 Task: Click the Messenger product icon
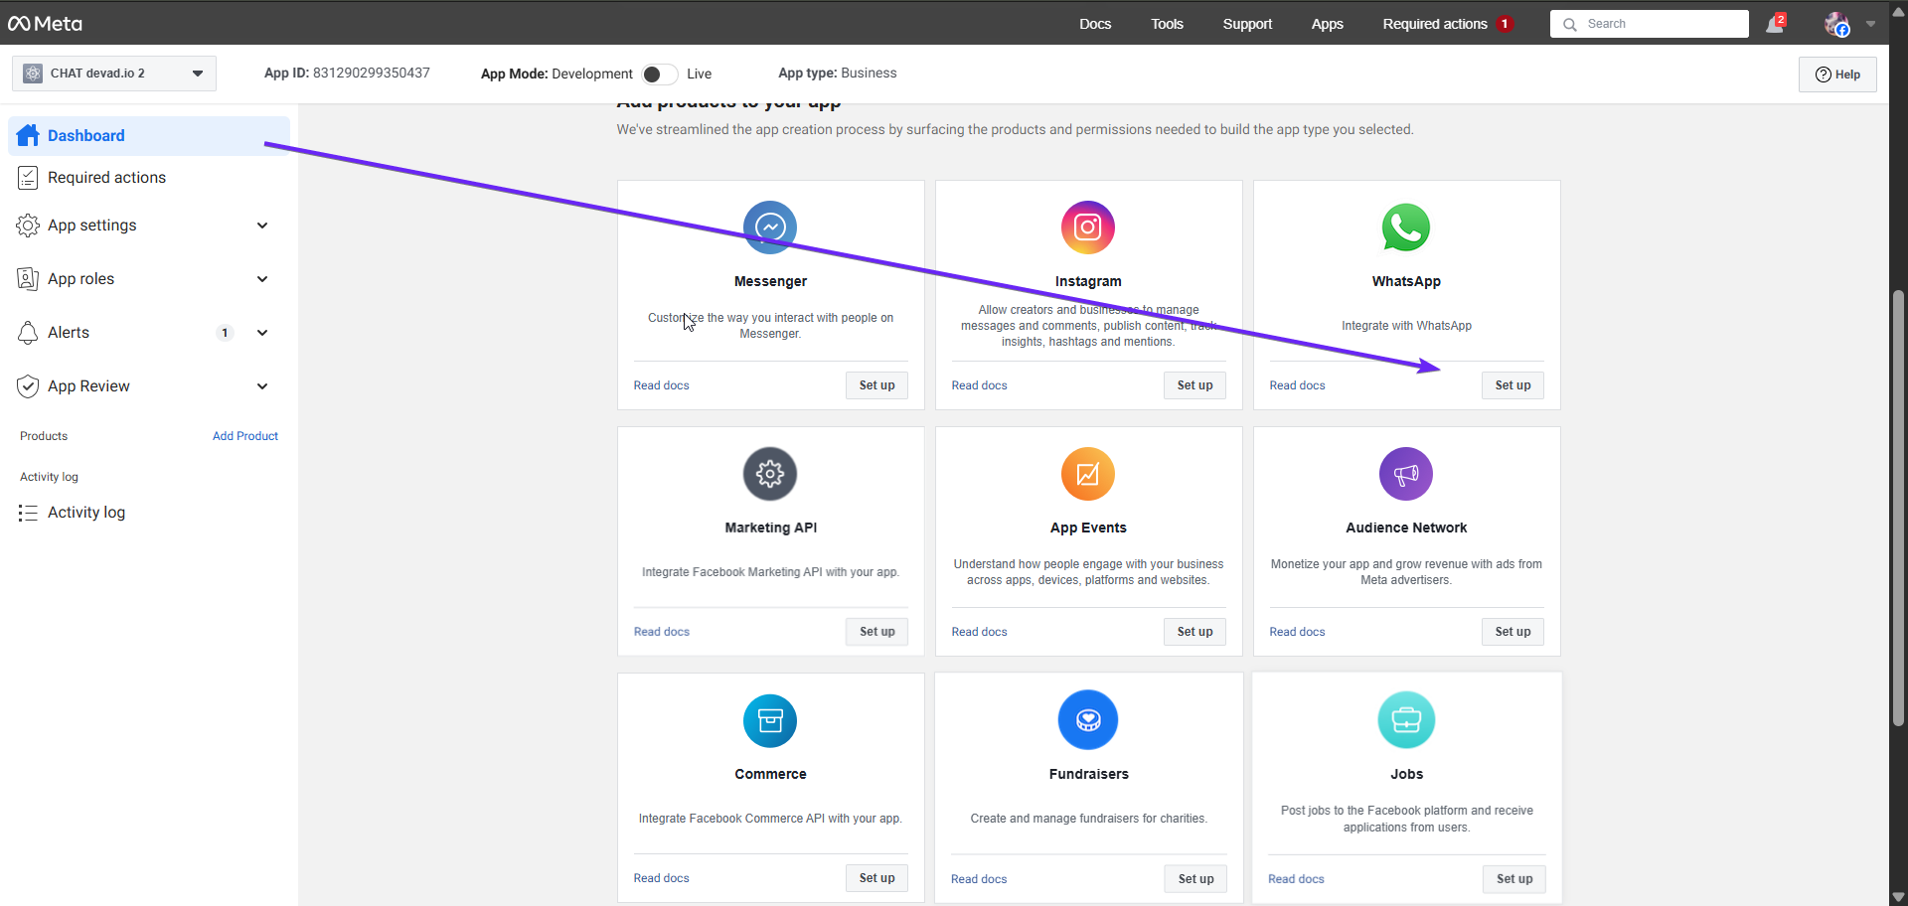click(x=770, y=227)
